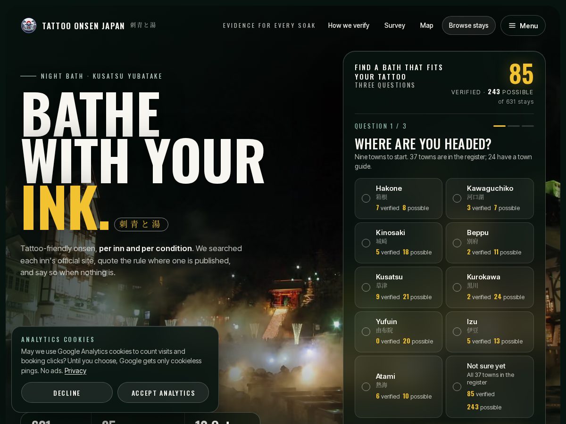566x424 pixels.
Task: Go to the Survey nav link
Action: 395,25
